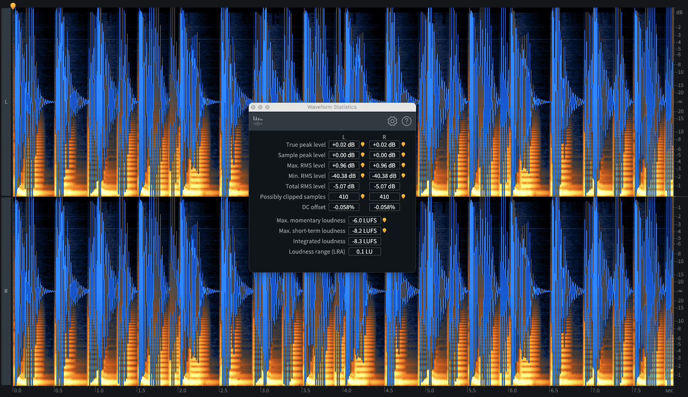Jump to left channel Min. RMS marker
Image resolution: width=688 pixels, height=397 pixels.
point(363,176)
